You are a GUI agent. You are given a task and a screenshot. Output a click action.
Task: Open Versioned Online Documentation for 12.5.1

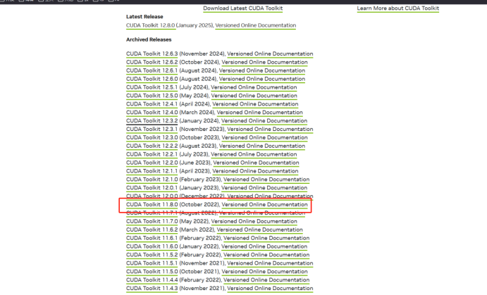tap(254, 87)
